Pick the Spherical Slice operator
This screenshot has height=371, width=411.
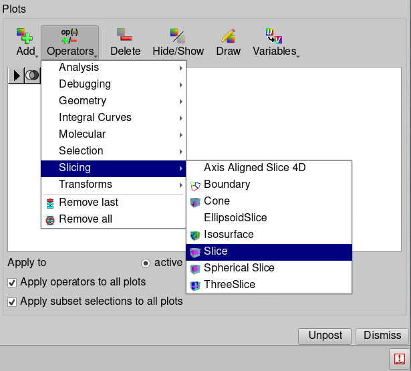click(239, 268)
